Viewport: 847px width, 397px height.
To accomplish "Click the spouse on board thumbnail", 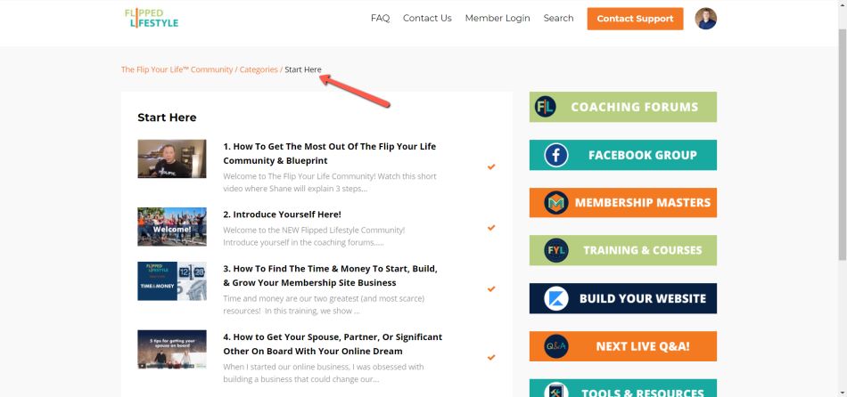I will click(x=172, y=350).
